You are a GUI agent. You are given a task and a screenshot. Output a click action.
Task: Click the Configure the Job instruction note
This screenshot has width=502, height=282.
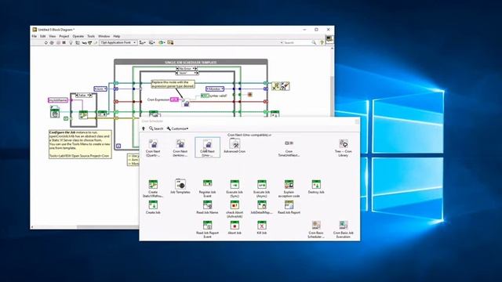[x=80, y=144]
